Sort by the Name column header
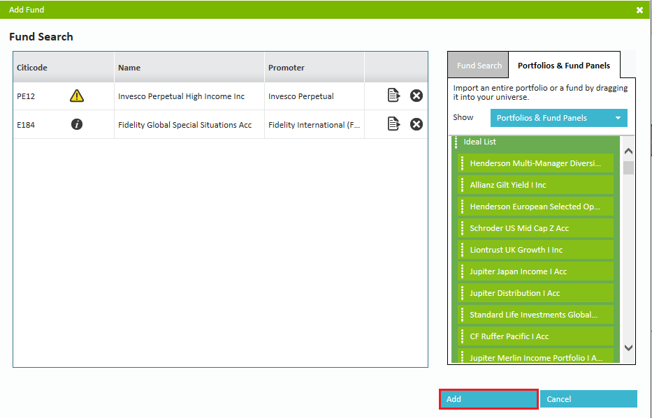The image size is (652, 418). (x=189, y=67)
